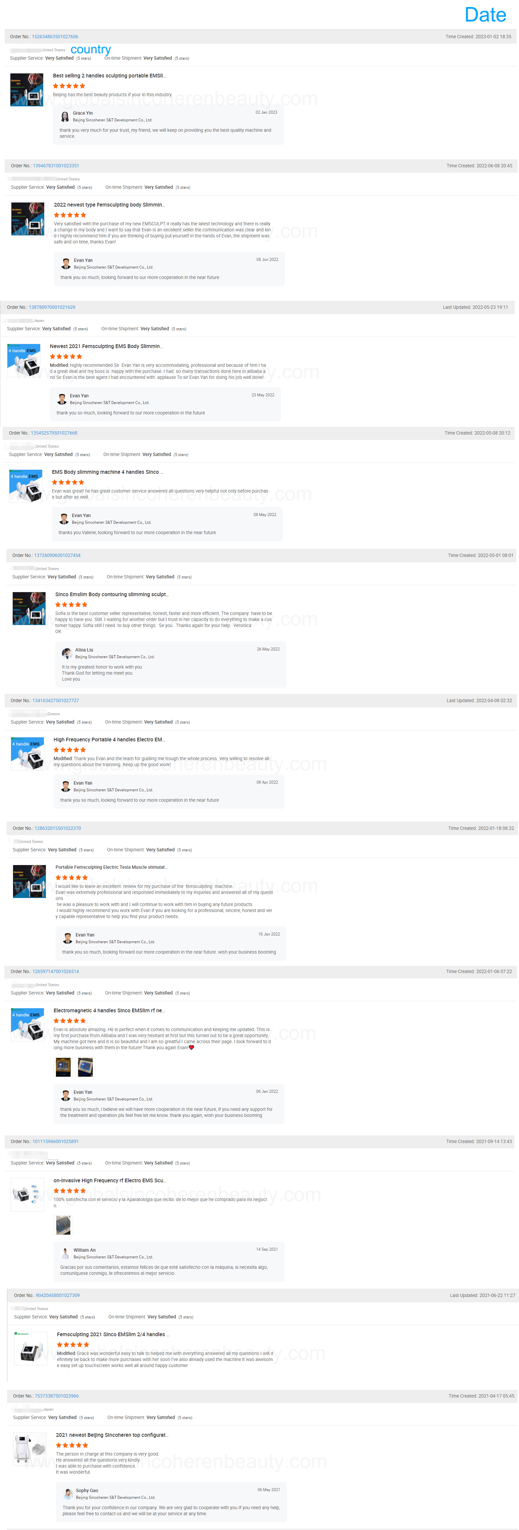Open first customer photo in Electromagnetic 4 handles review
Screen dimensions: 519x1530
click(x=64, y=1067)
